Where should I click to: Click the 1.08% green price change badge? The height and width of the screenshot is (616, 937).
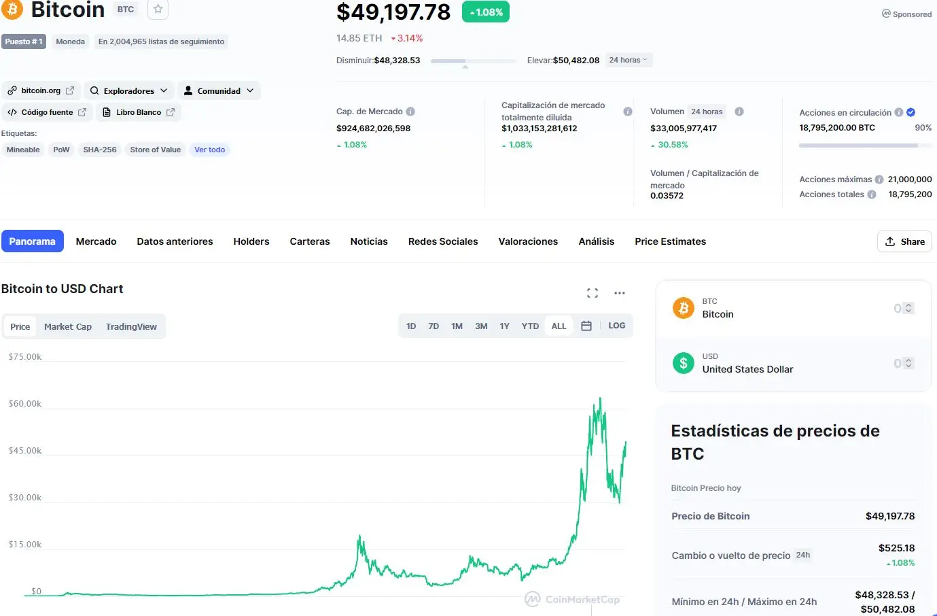tap(486, 12)
